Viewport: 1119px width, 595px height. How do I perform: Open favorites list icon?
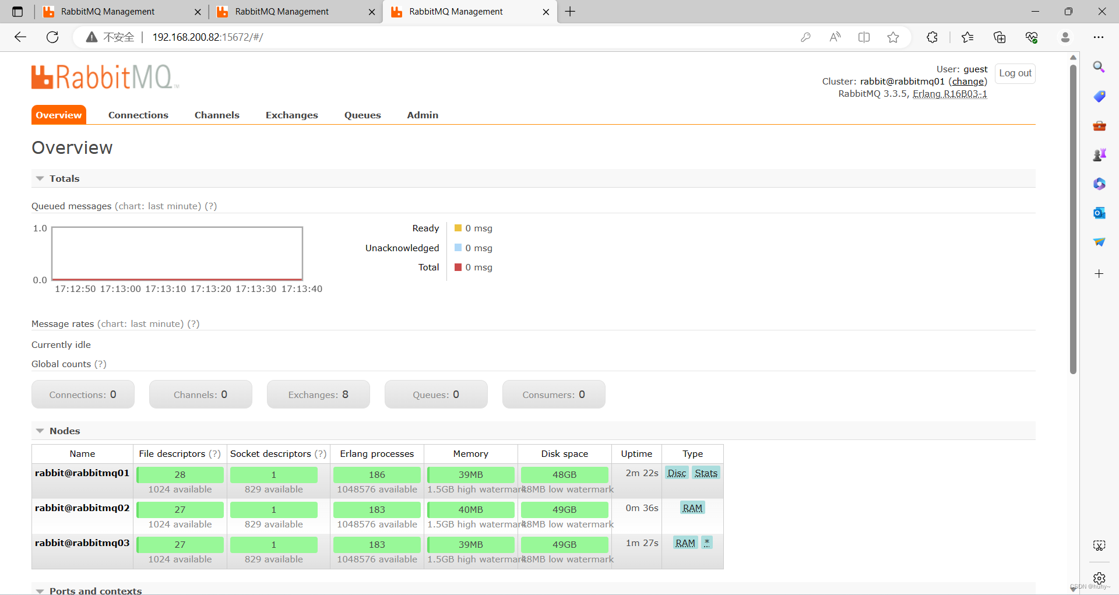click(967, 37)
